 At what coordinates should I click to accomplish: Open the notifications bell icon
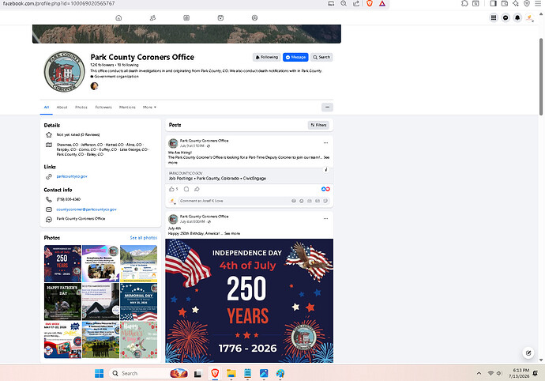coord(517,17)
